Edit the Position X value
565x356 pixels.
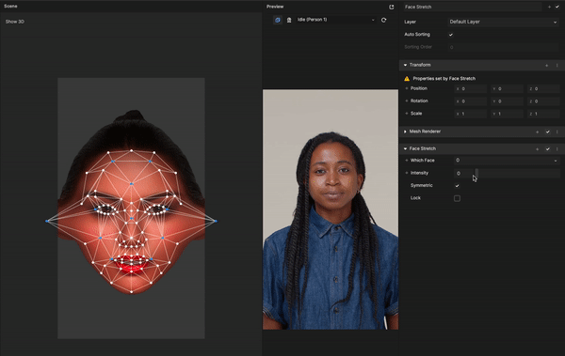coord(470,88)
